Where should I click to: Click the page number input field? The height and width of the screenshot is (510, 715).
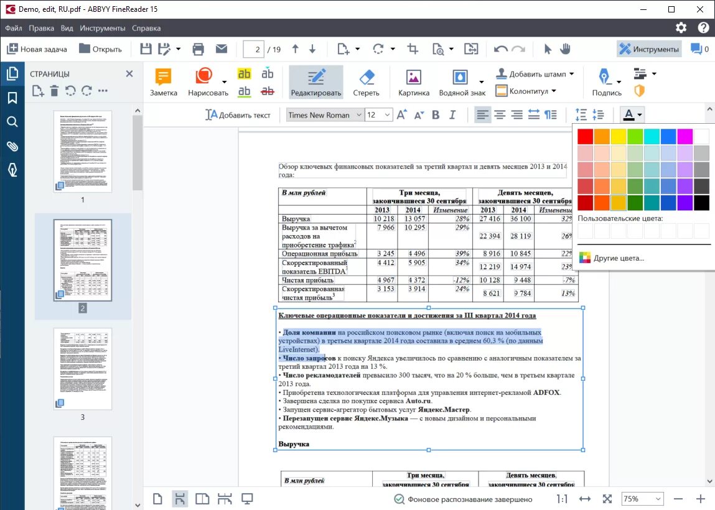[x=253, y=49]
